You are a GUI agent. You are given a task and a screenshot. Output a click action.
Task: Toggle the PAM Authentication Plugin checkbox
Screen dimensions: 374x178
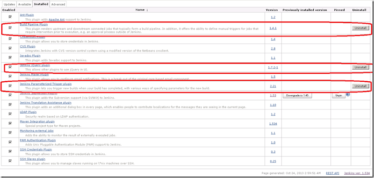10,142
